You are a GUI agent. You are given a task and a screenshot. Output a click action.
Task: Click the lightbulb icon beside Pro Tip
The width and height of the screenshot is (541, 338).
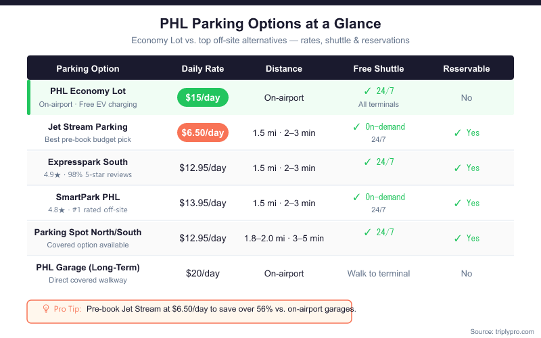click(46, 308)
